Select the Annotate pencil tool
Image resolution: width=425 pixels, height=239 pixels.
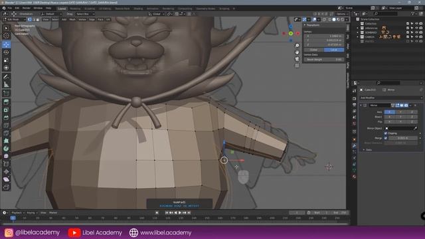coord(6,77)
